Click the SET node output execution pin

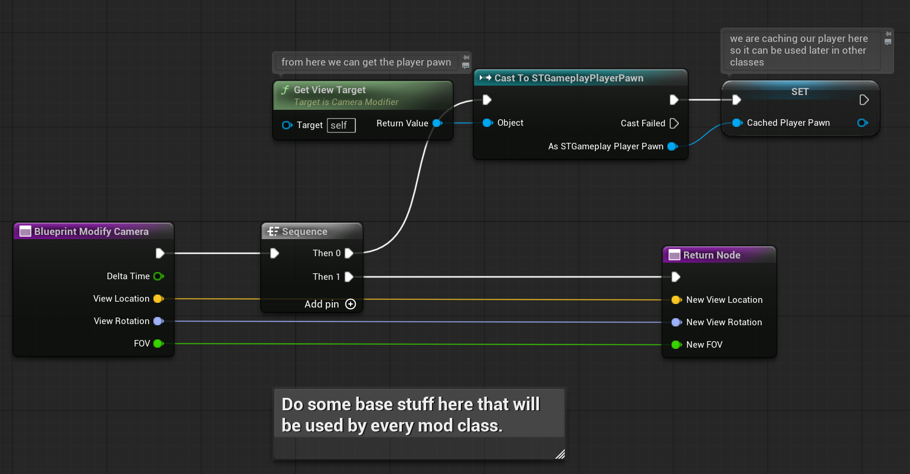point(864,100)
